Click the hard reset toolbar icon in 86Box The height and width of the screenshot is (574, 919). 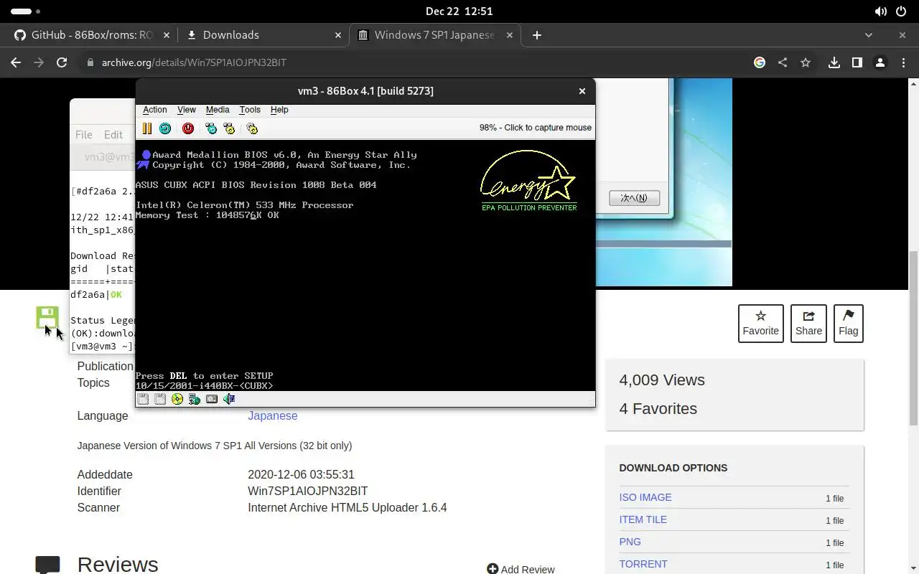[x=165, y=128]
